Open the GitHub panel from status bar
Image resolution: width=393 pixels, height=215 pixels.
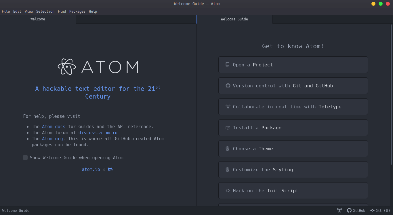356,210
